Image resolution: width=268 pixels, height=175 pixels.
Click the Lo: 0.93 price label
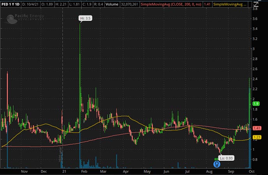coord(226,158)
